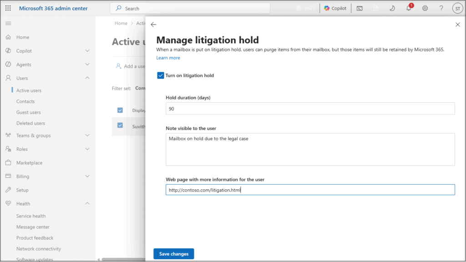Screen dimensions: 466x262
Task: Click Marketplace in sidebar
Action: (x=30, y=163)
